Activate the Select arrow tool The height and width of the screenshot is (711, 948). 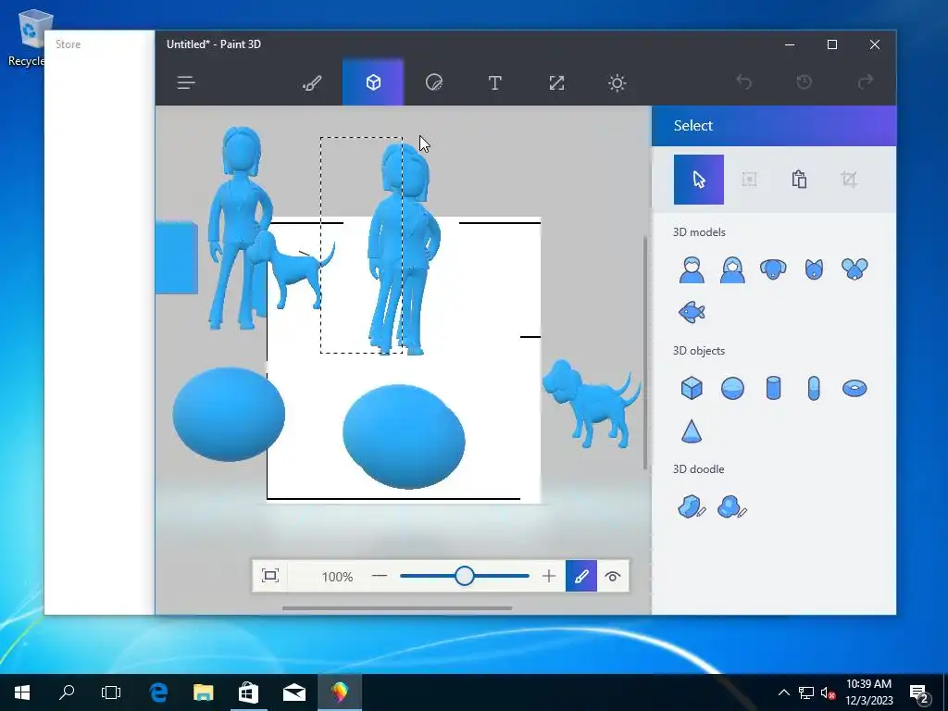[x=699, y=180]
